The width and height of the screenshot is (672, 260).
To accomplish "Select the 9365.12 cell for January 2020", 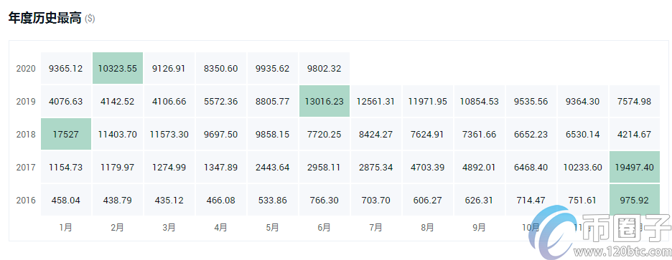I will click(x=66, y=69).
